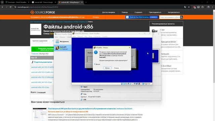View site information icon in address bar
The width and height of the screenshot is (215, 121).
click(15, 7)
